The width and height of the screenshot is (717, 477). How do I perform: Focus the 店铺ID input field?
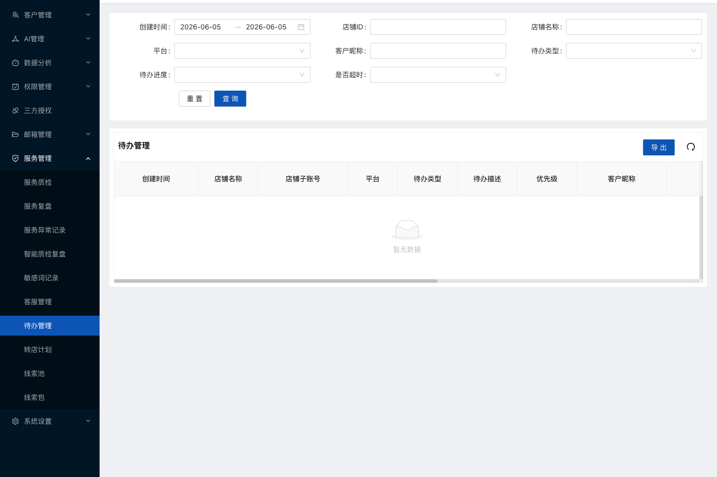[438, 27]
